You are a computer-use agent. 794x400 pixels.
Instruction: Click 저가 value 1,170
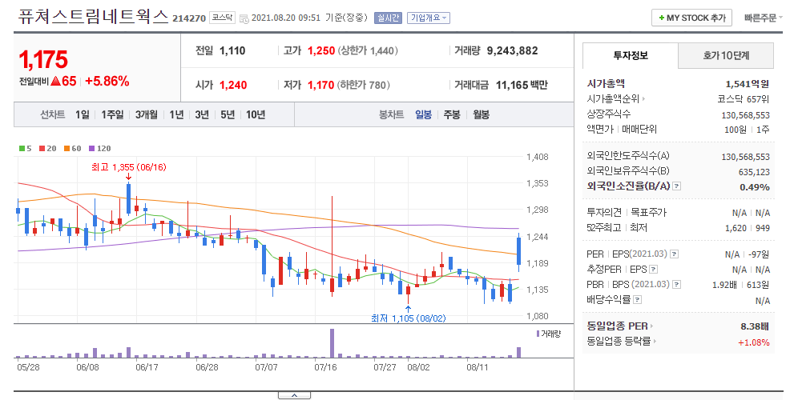tap(321, 85)
